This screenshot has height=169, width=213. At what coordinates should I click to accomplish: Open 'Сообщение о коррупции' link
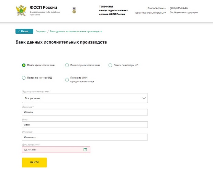[x=184, y=13]
